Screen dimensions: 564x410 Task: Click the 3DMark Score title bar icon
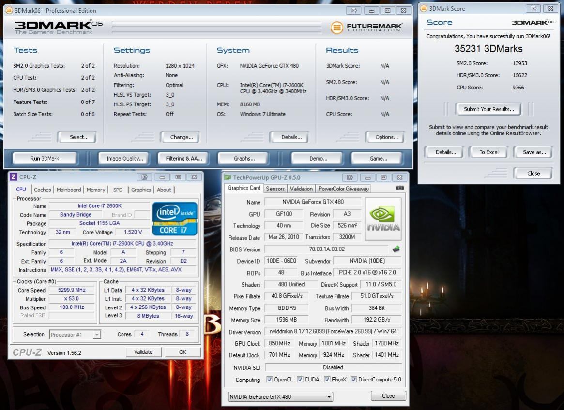pos(424,8)
